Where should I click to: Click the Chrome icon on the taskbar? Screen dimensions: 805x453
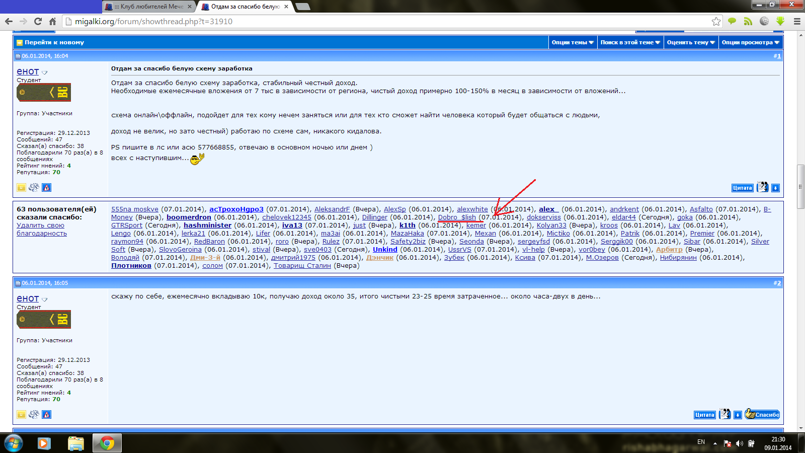click(x=107, y=443)
